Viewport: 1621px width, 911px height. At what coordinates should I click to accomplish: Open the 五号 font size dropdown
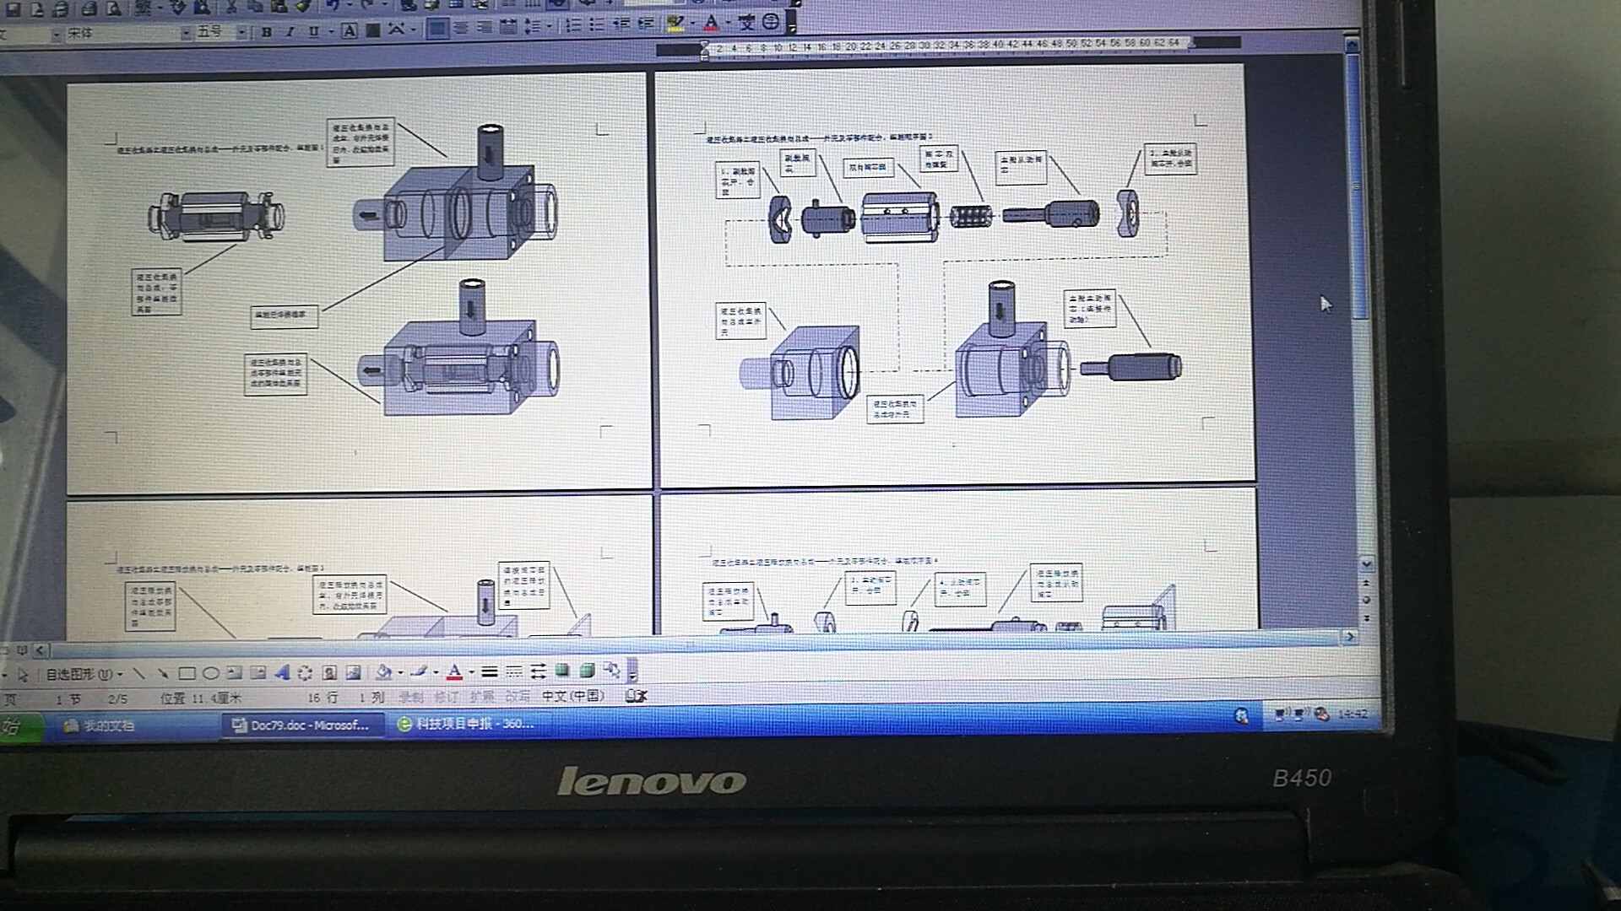point(241,32)
